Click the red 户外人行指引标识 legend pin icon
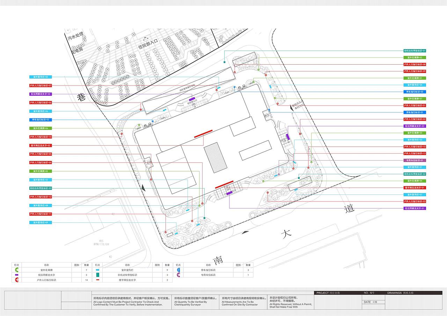Image resolution: width=447 pixels, height=316 pixels. [x=16, y=280]
